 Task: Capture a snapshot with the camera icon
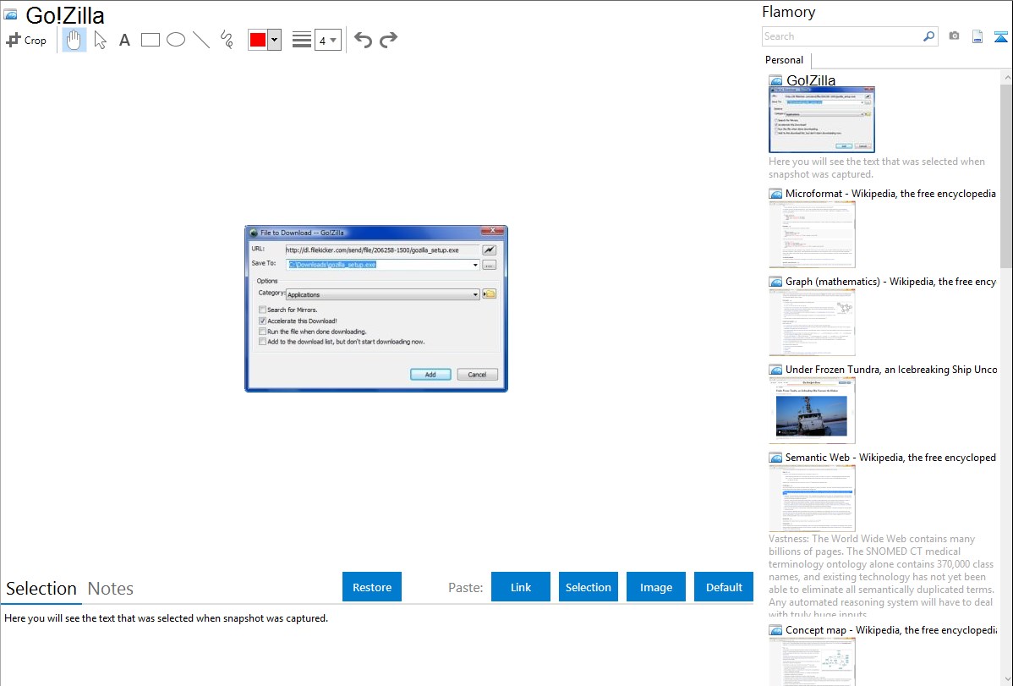click(954, 36)
